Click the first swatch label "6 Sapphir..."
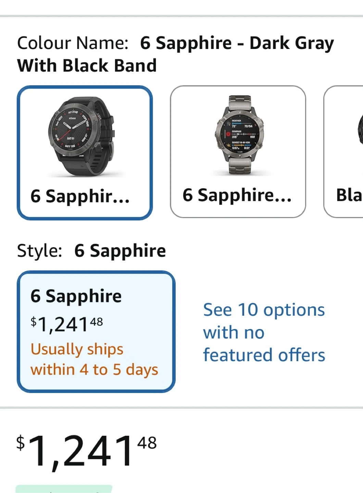The width and height of the screenshot is (363, 493). (80, 196)
